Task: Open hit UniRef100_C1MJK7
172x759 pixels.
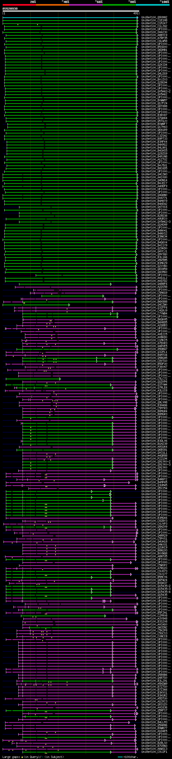Action: tap(154, 23)
